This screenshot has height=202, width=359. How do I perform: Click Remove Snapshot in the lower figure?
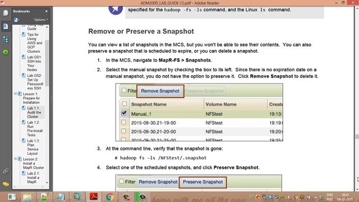tap(158, 182)
